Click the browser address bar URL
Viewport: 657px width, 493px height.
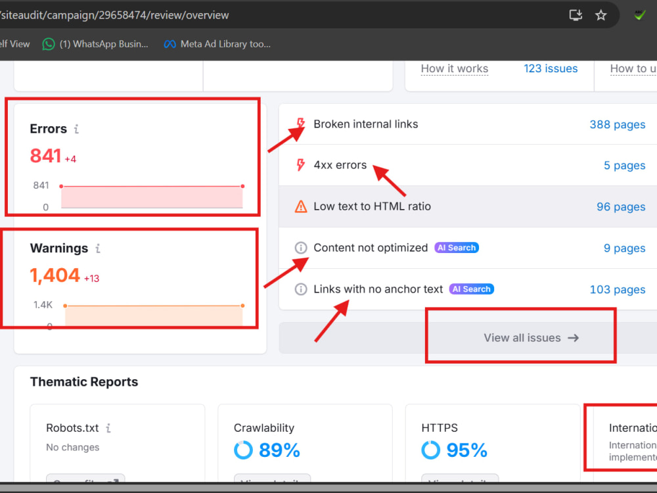pos(114,16)
